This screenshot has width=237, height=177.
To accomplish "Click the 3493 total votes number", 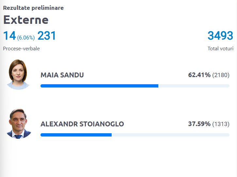I will 220,36.
